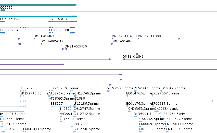This screenshot has height=133, width=217.
Task: Select the CG33970-PB protein label
Action: coord(59,30)
